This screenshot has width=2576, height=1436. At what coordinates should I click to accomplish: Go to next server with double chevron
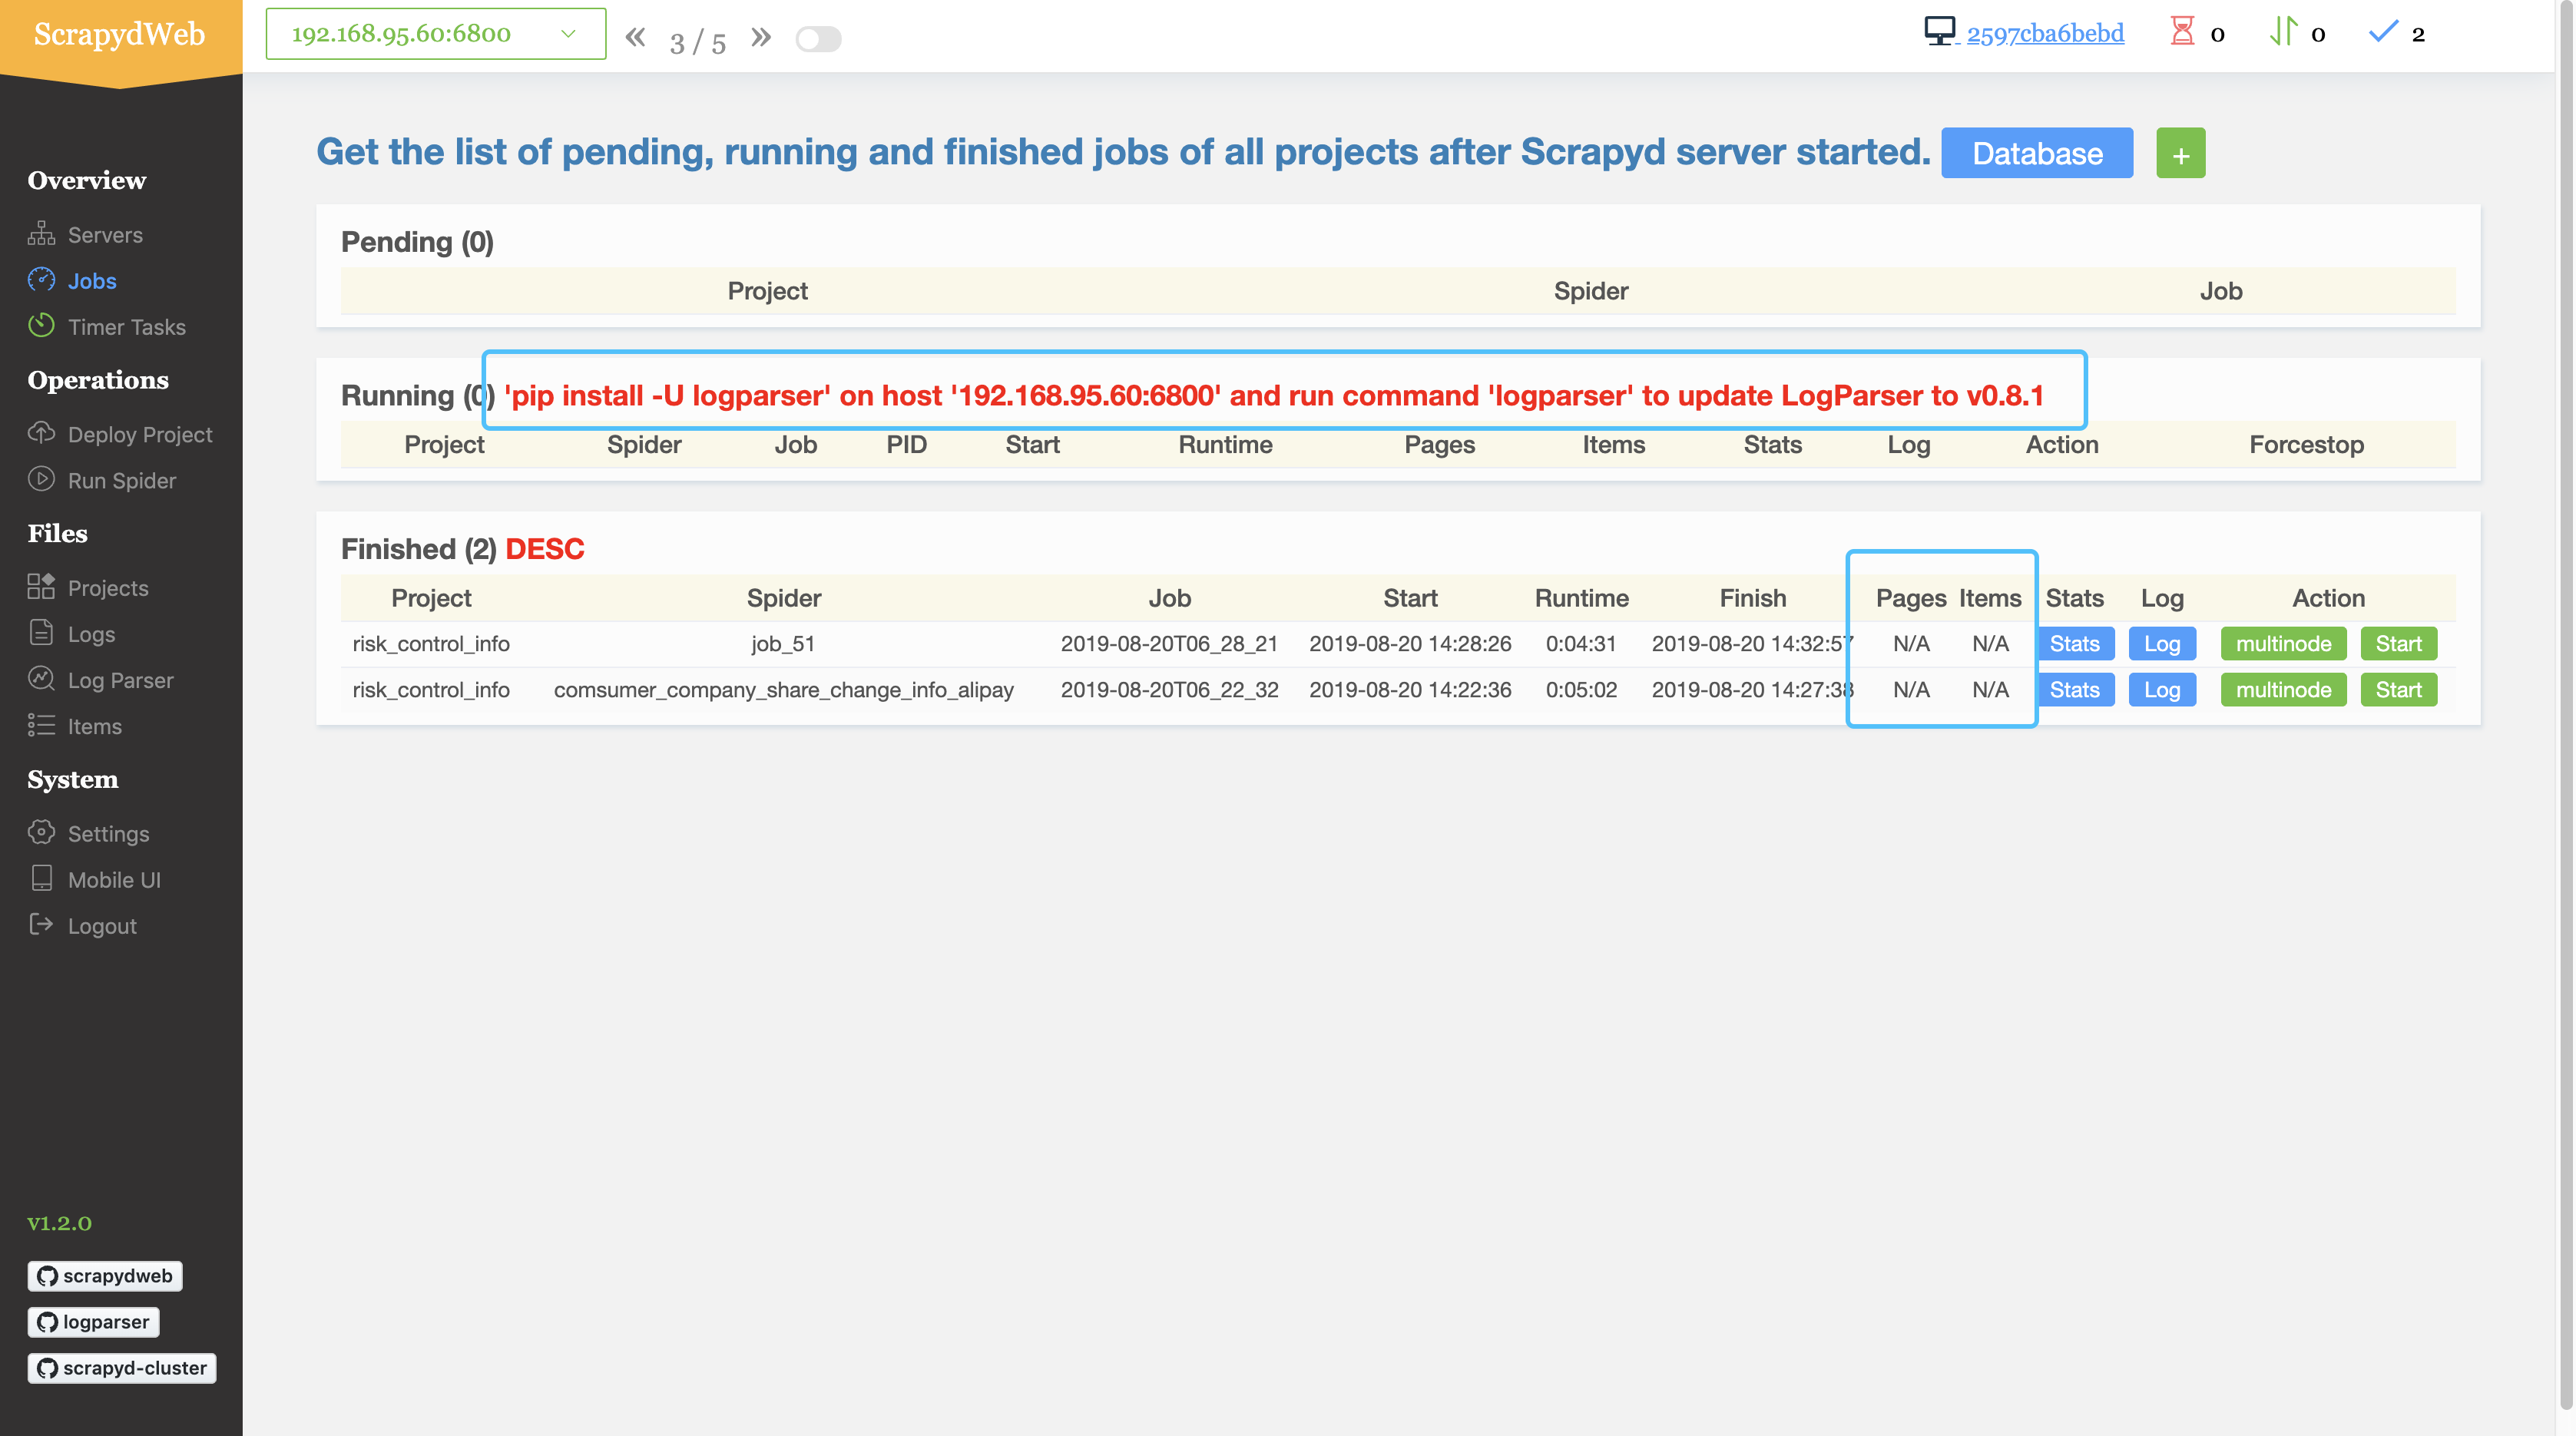pyautogui.click(x=761, y=38)
